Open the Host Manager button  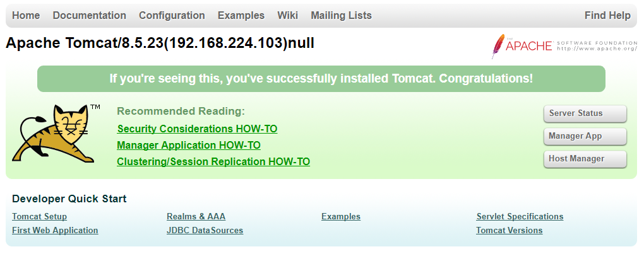(x=585, y=159)
